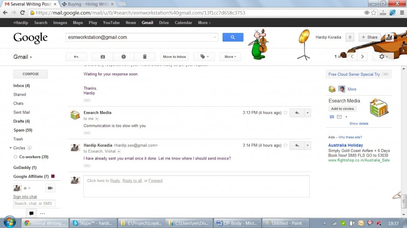Click the chat bubble icon at bottom
The height and width of the screenshot is (228, 407).
pos(31,213)
